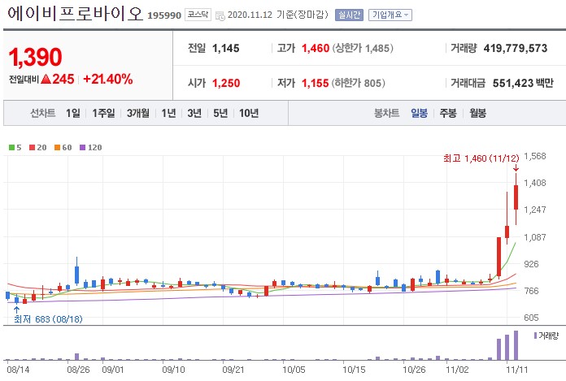Select the 1주일 line chart tab

point(103,113)
